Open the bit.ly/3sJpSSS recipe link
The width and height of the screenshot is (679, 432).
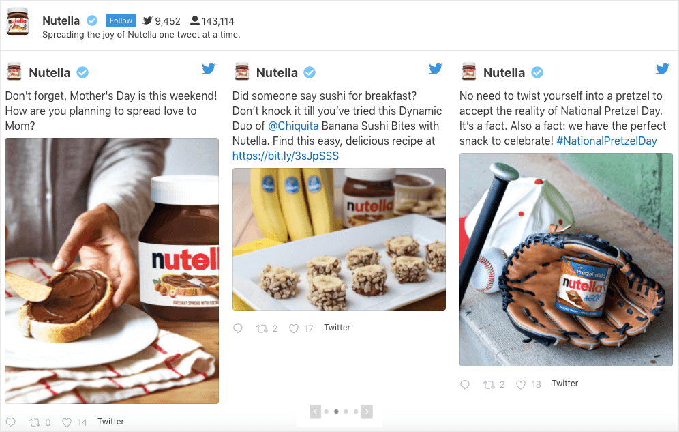(x=286, y=156)
